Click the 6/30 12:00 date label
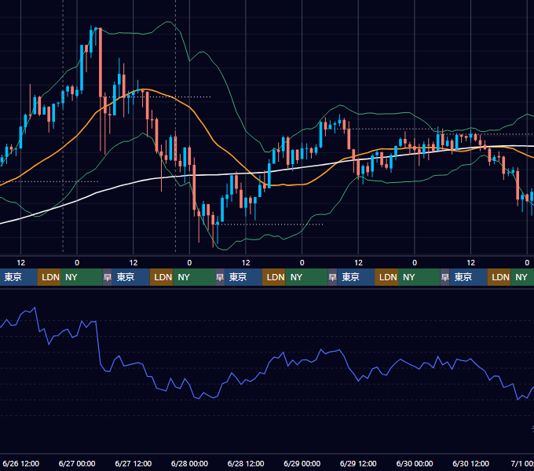Image resolution: width=534 pixels, height=471 pixels. pyautogui.click(x=470, y=463)
